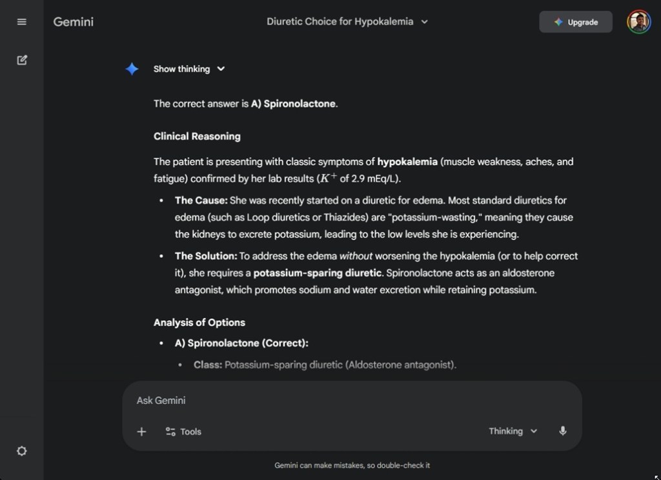
Task: Activate voice input with the microphone icon
Action: [x=562, y=431]
